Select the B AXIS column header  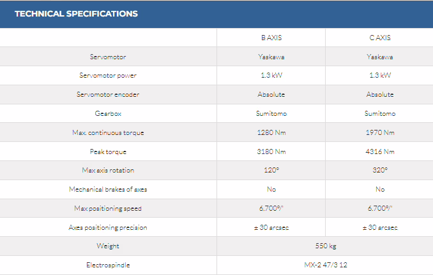point(271,38)
